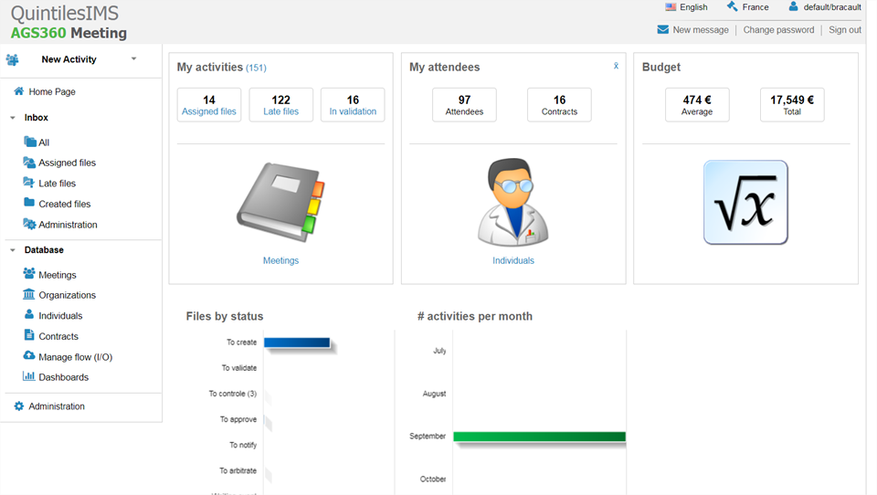Click the small icon in My attendees header
Screen dimensions: 877x495
(x=616, y=66)
